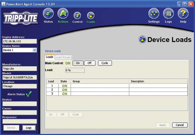Click the Cancel button
Screen dimensions: 195x135
coord(180,125)
